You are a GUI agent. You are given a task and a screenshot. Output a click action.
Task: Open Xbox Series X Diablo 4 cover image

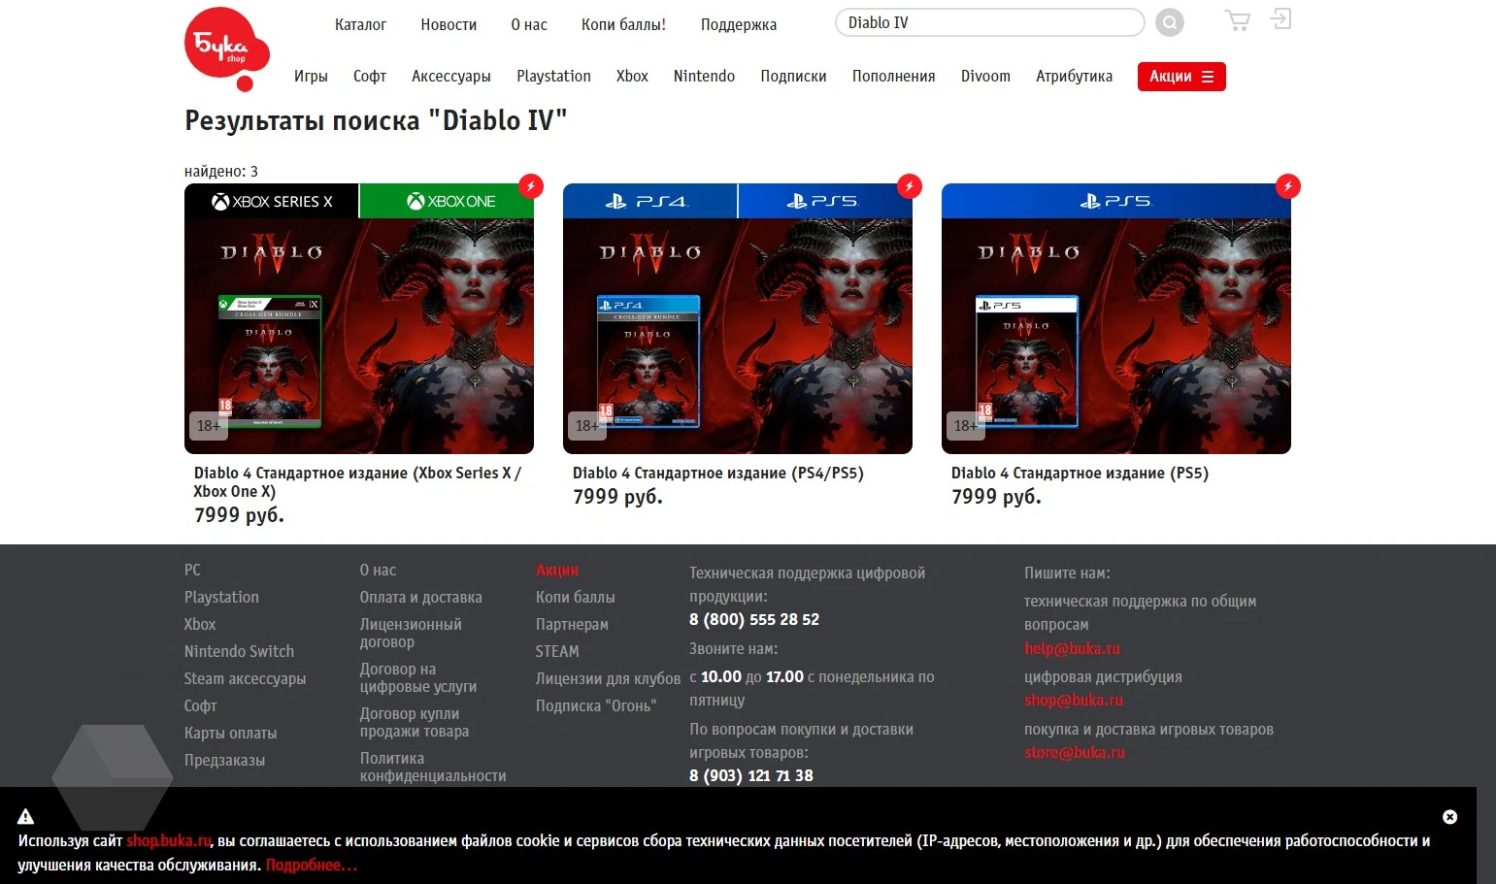point(359,318)
